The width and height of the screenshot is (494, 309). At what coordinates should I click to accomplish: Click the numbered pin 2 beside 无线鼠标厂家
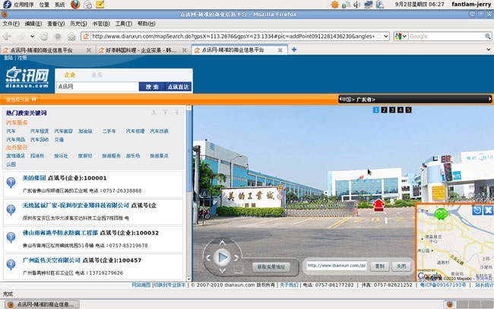(11, 210)
